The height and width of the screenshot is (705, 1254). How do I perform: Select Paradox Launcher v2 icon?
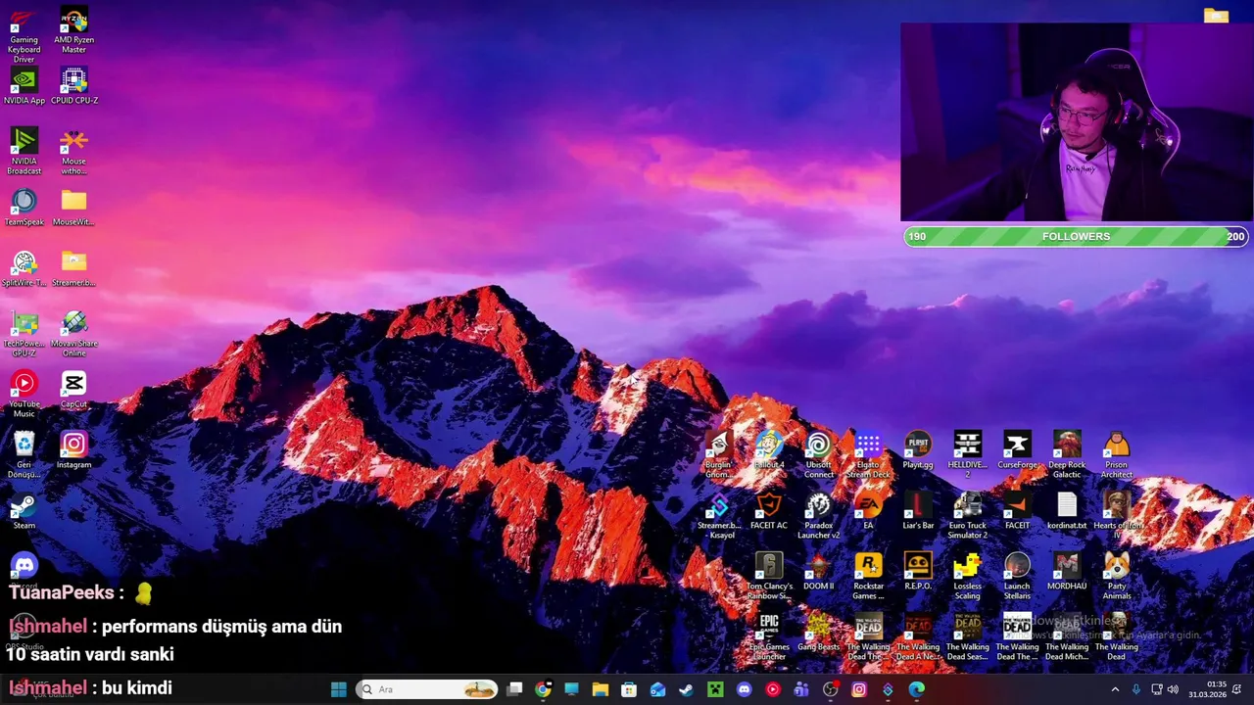818,516
